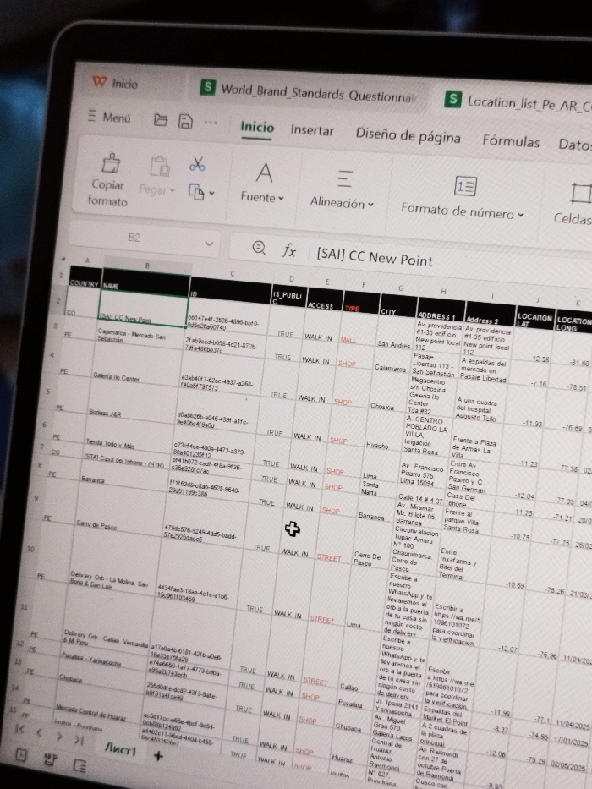Click the save diskette icon
Screen dimensions: 592x789
[x=185, y=121]
